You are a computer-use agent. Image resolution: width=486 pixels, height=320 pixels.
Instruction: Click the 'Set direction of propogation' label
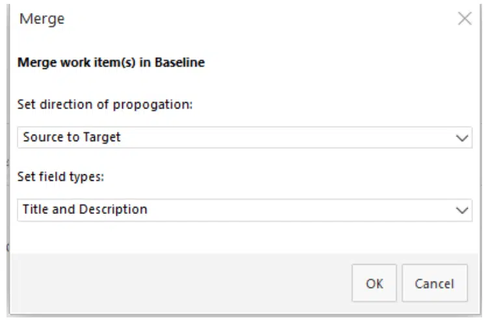pos(105,105)
